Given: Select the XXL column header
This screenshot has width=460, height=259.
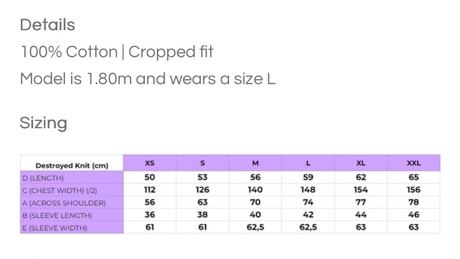Looking at the screenshot, I should (413, 163).
